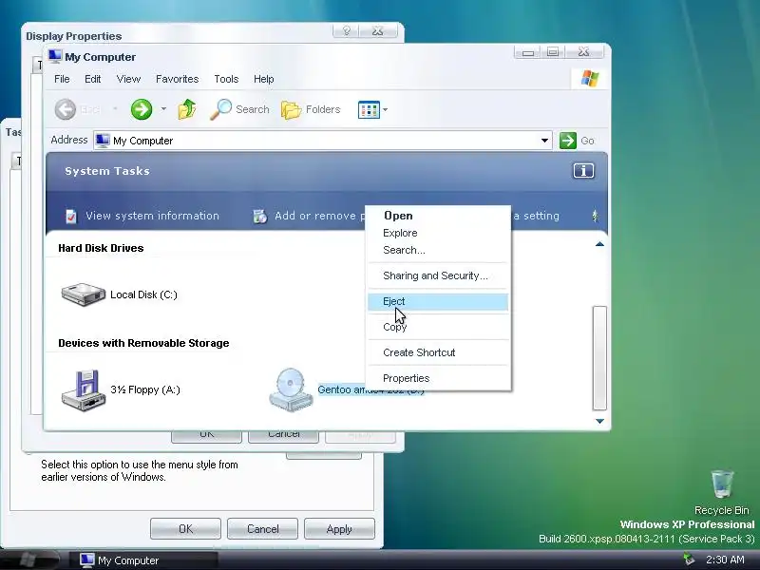Choose Explore in the context menu
The width and height of the screenshot is (760, 570).
click(438, 233)
